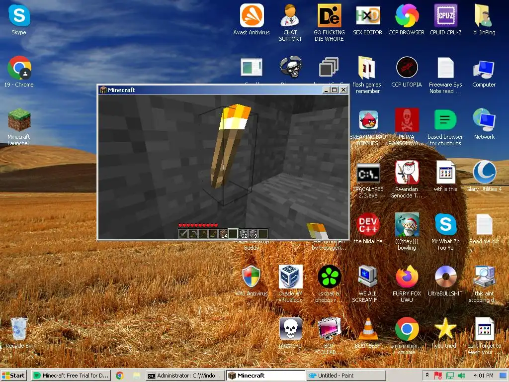Viewport: 509px width, 382px height.
Task: Open the green clover 'is that a phobos' icon
Action: [x=329, y=277]
